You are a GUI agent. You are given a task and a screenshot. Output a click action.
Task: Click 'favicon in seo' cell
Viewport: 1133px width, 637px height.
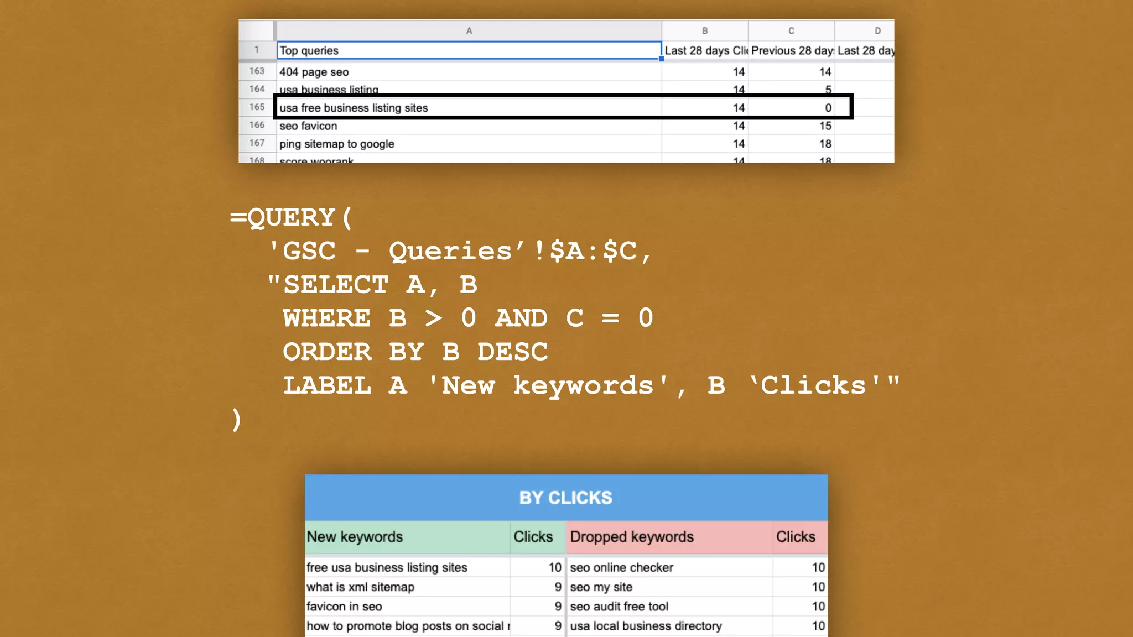[x=407, y=606]
